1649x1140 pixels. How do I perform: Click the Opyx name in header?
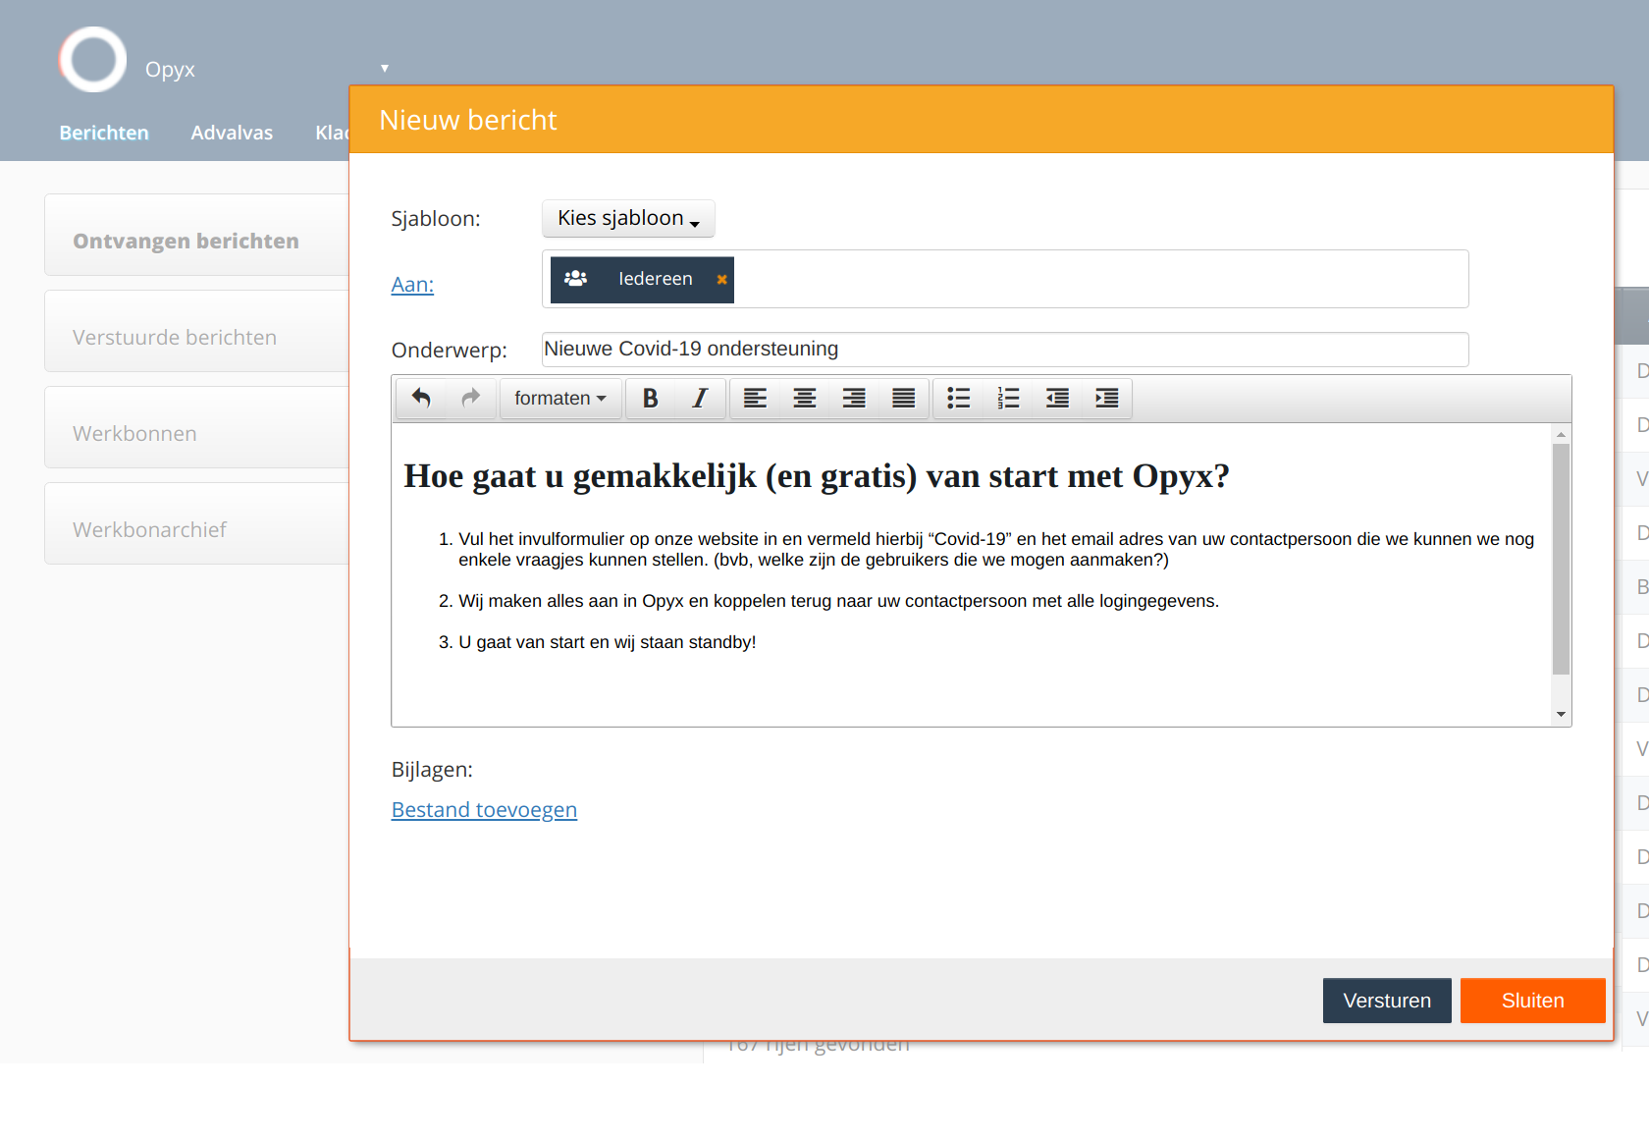pyautogui.click(x=170, y=70)
